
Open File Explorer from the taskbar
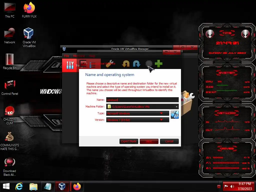(33, 186)
